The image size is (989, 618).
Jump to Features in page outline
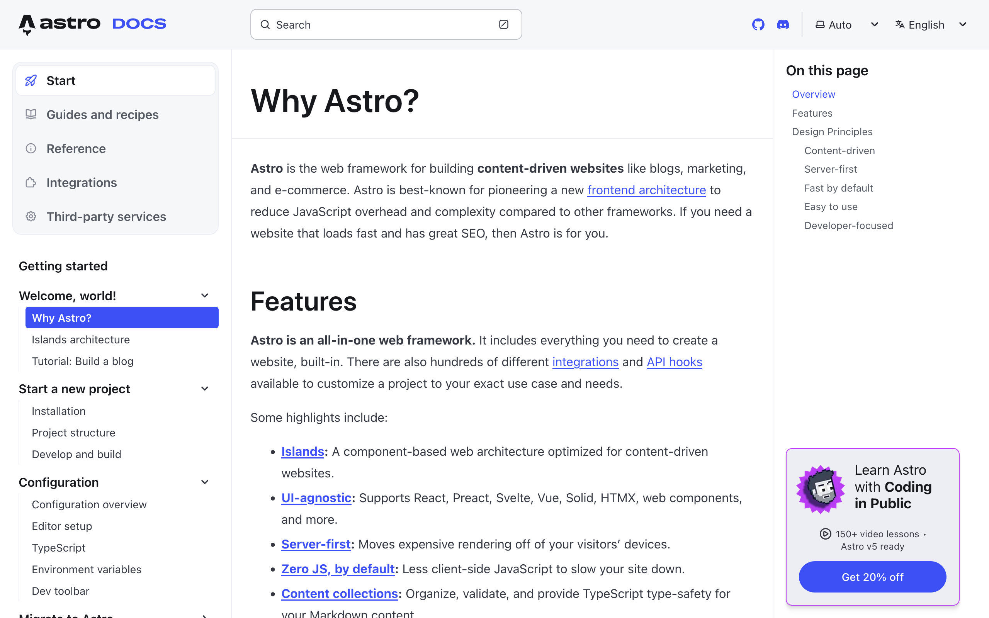(812, 113)
